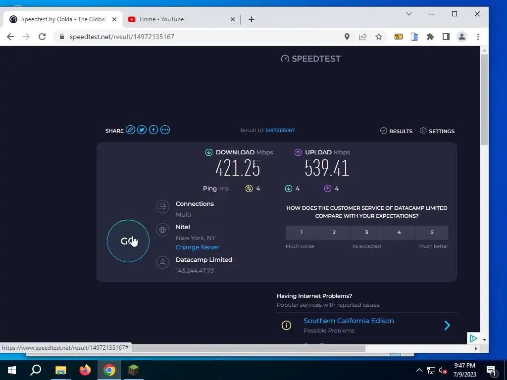Open Windows taskbar search
The height and width of the screenshot is (380, 507).
[x=36, y=370]
